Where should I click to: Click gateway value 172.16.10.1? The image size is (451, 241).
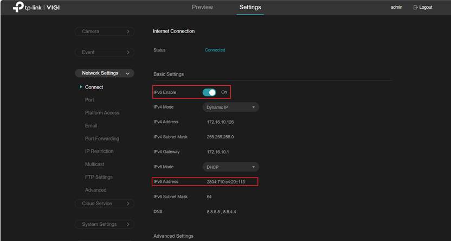218,152
